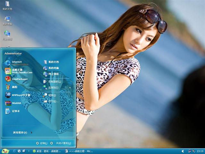
Task: Click the Start button on taskbar
Action: coord(5,151)
